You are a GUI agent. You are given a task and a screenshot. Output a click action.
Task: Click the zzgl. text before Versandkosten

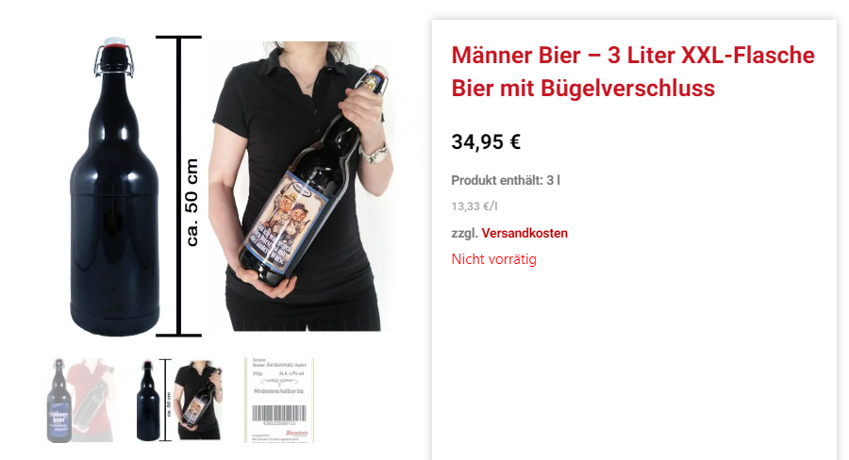[x=464, y=233]
